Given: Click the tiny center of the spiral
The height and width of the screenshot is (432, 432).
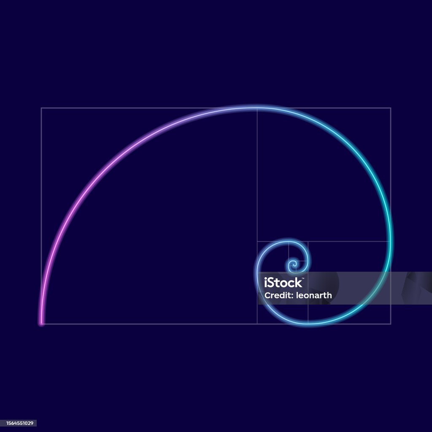Looking at the screenshot, I should tap(294, 265).
